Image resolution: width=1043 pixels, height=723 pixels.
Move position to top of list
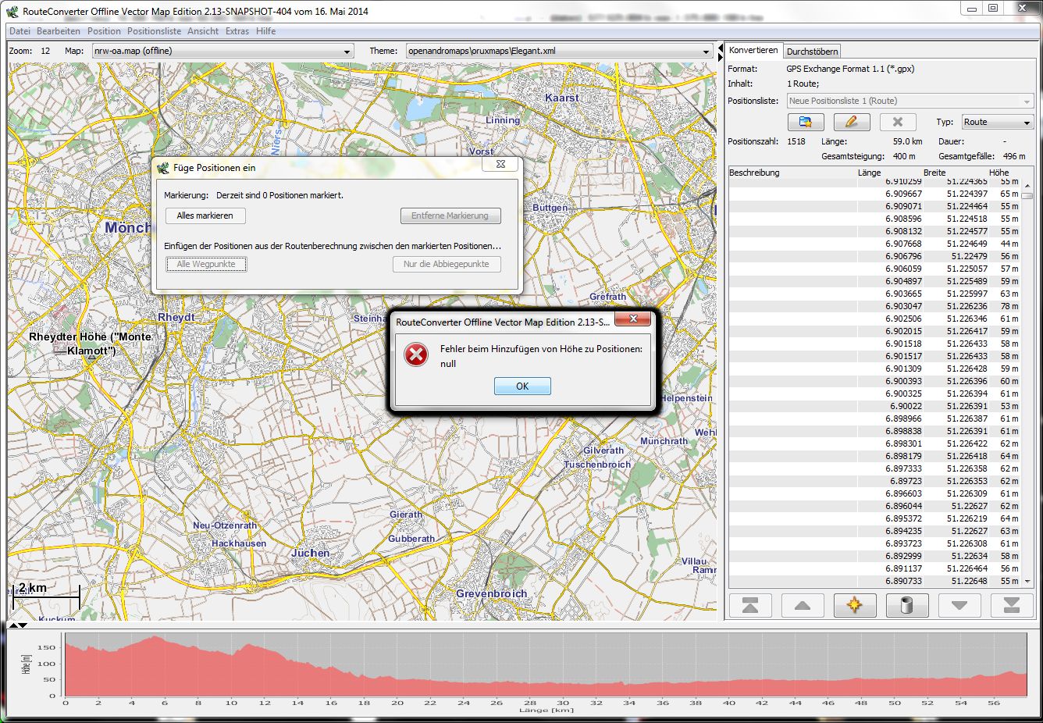pos(750,605)
